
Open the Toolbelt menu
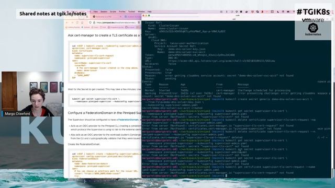(x=131, y=11)
